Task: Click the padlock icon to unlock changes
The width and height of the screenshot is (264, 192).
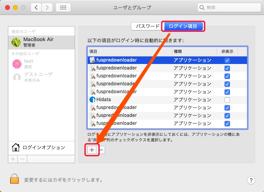Action: tap(15, 179)
